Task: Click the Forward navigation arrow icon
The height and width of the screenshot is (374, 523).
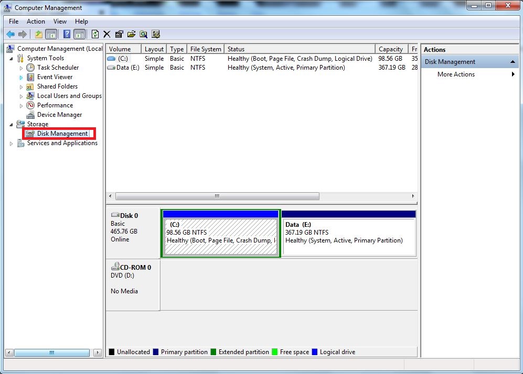Action: click(24, 34)
